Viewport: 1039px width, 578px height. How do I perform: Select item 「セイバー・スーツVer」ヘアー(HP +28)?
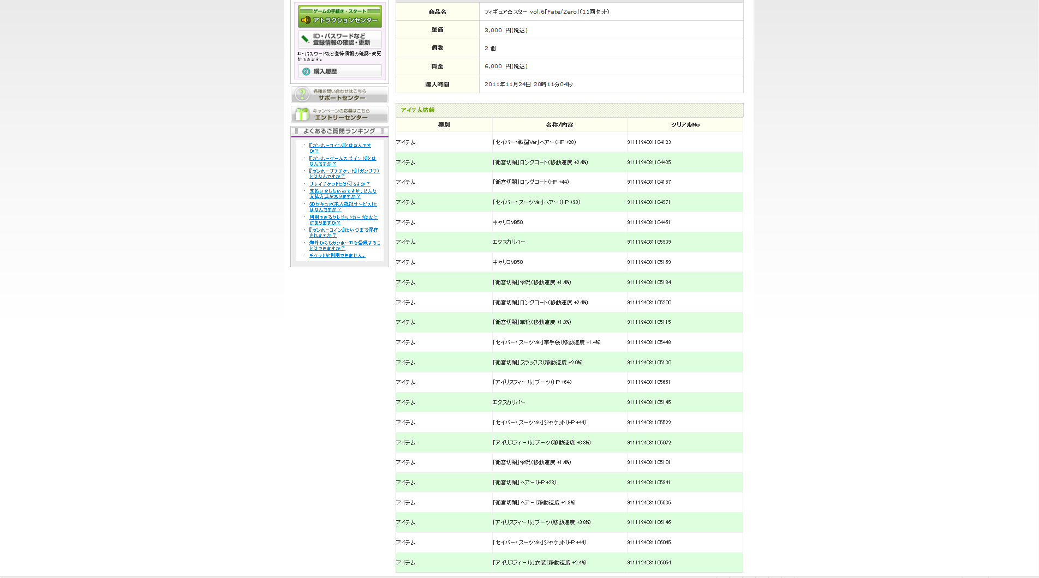(536, 202)
